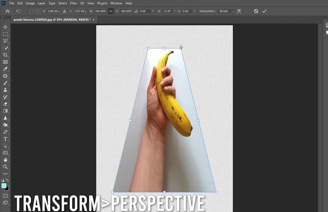Image resolution: width=328 pixels, height=212 pixels.
Task: Click the rotation angle input field
Action: (x=146, y=11)
